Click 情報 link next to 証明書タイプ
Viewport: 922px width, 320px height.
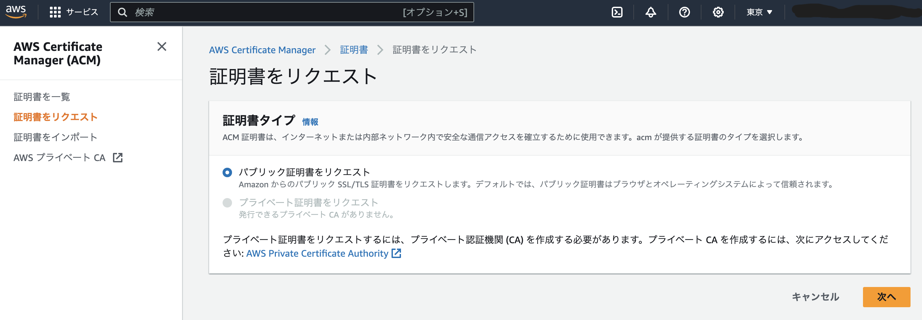310,122
